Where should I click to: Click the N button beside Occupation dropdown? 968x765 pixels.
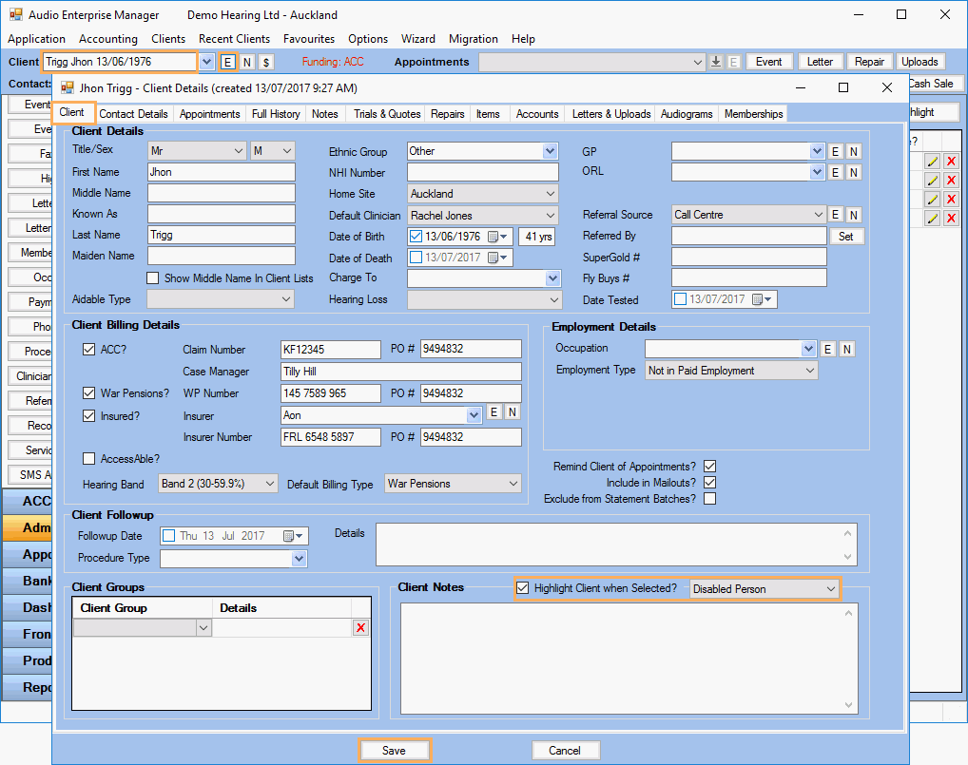(x=846, y=349)
